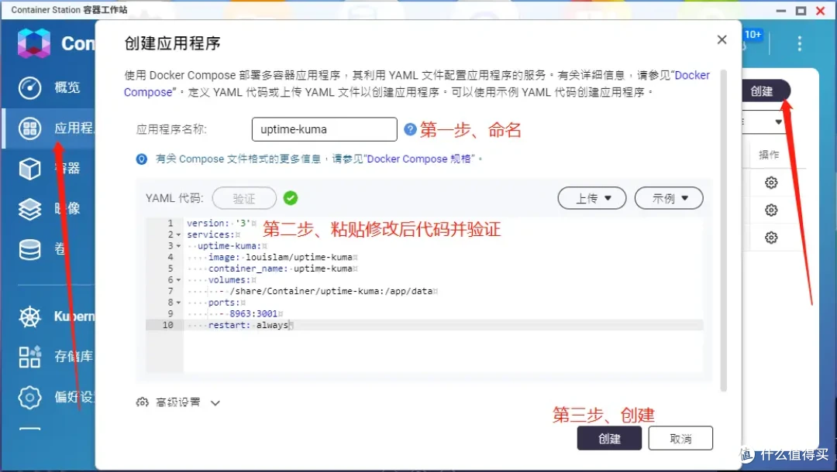Open the Example (示例) dropdown
The height and width of the screenshot is (472, 837).
pos(669,198)
